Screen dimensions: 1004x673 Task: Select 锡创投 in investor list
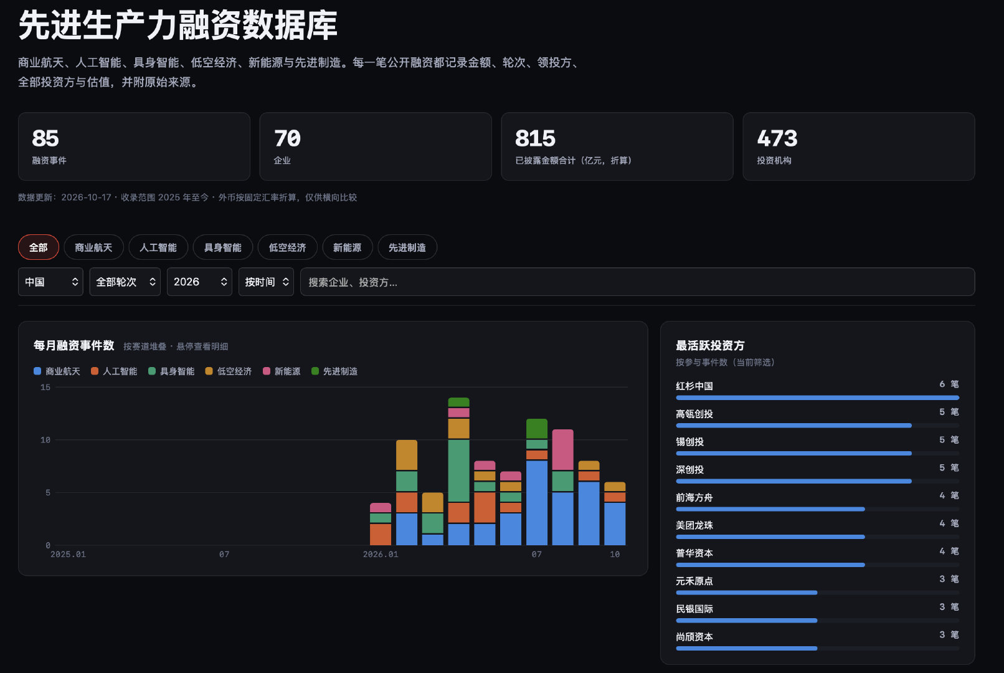point(817,446)
